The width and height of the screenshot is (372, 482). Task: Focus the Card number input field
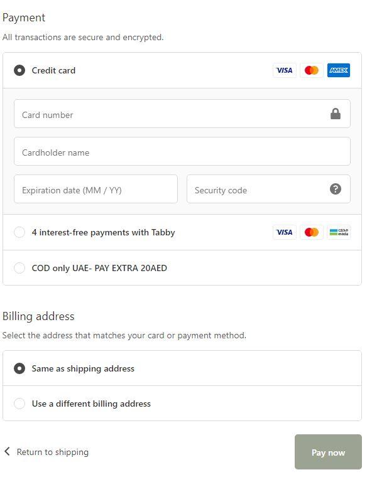(182, 114)
